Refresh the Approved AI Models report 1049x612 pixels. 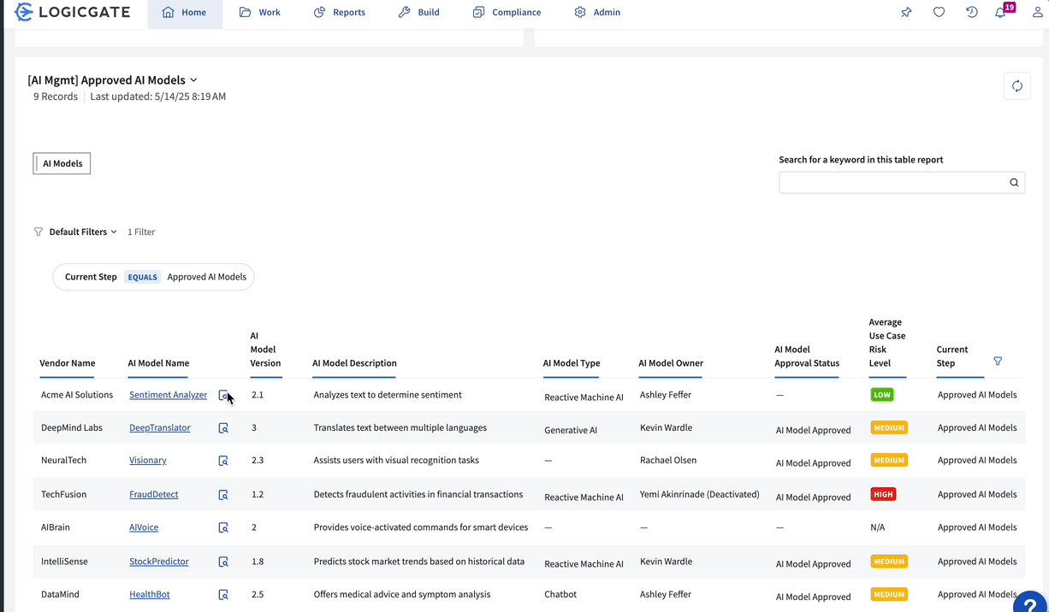point(1017,85)
